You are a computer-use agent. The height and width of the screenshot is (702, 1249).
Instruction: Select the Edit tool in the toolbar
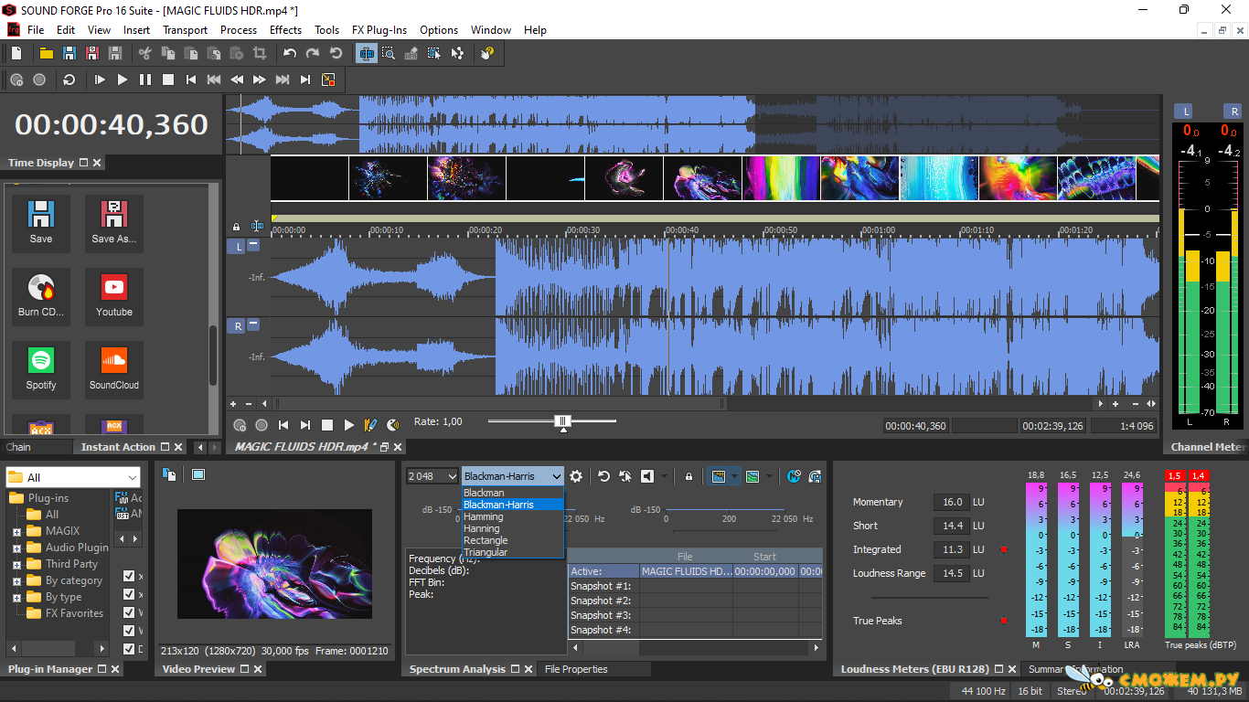(x=367, y=54)
